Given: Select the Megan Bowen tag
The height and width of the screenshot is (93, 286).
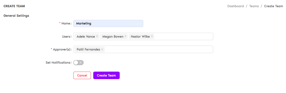Looking at the screenshot, I should [114, 36].
